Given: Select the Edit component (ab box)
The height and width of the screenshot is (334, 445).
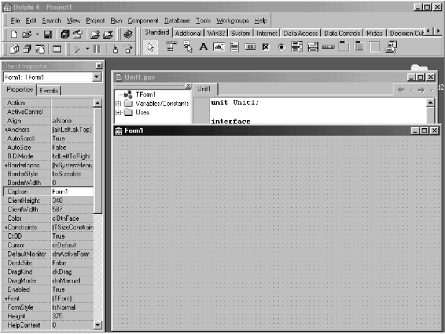Looking at the screenshot, I should pos(219,47).
